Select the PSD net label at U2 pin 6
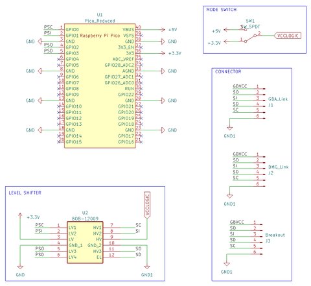Viewport: 311px width, 286px height. (x=40, y=254)
